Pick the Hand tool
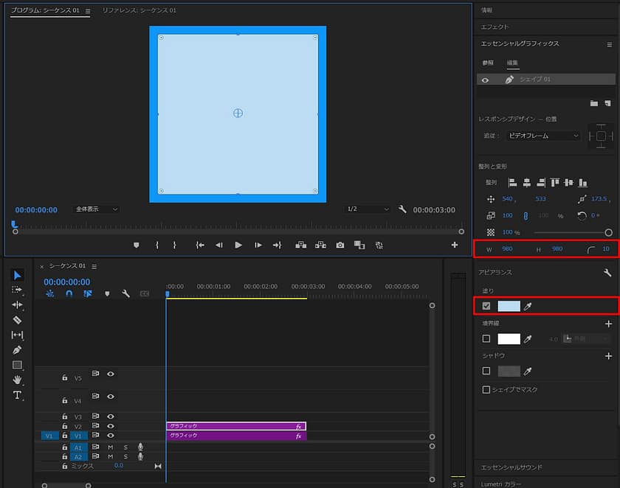620x488 pixels. coord(18,380)
